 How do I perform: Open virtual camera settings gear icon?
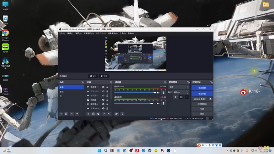click(210, 99)
